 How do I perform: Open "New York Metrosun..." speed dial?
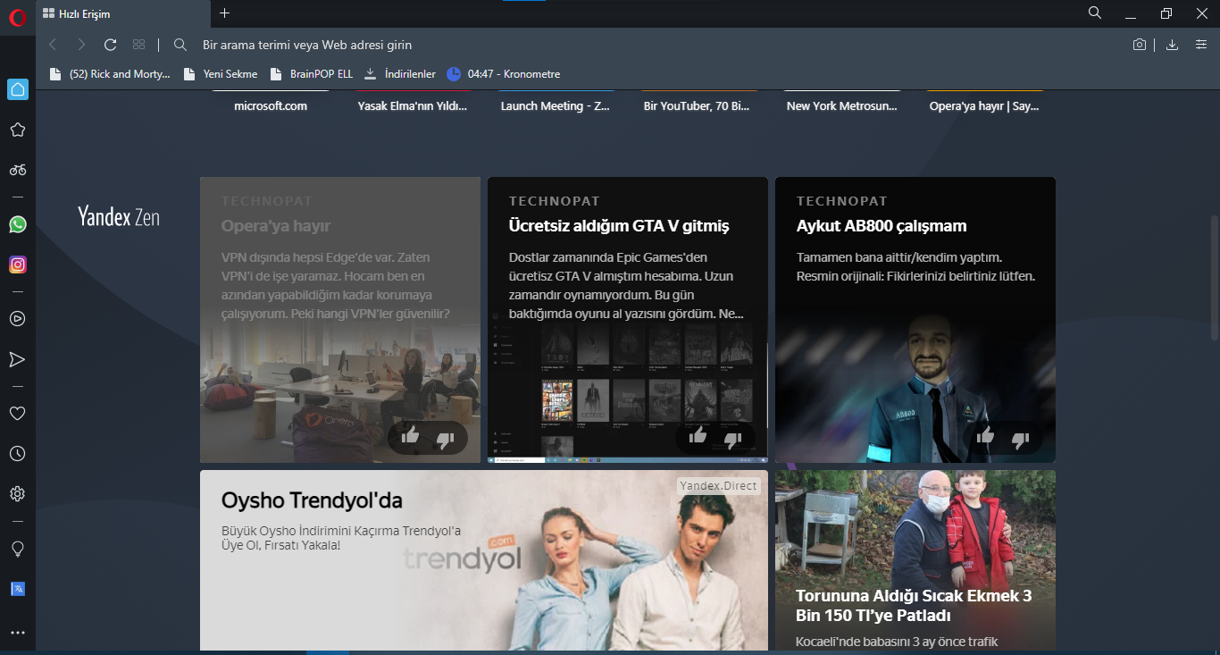pyautogui.click(x=841, y=105)
